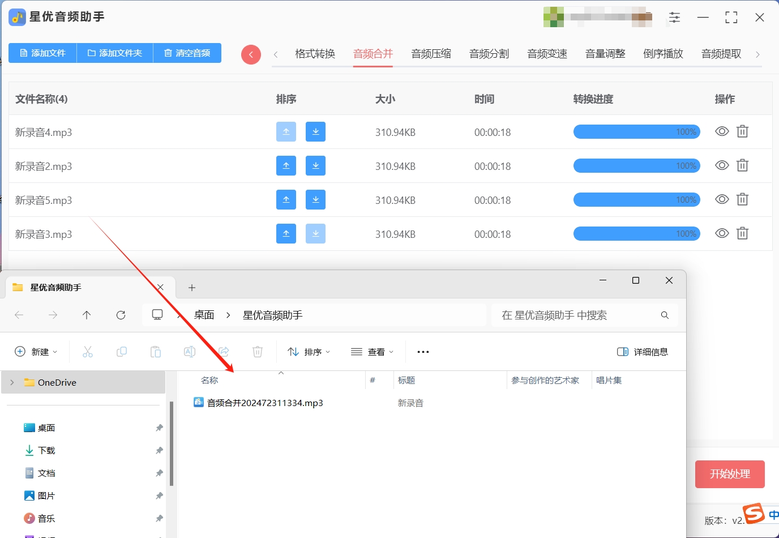The width and height of the screenshot is (779, 538).
Task: Switch to the 音频提取 tab
Action: (x=721, y=54)
